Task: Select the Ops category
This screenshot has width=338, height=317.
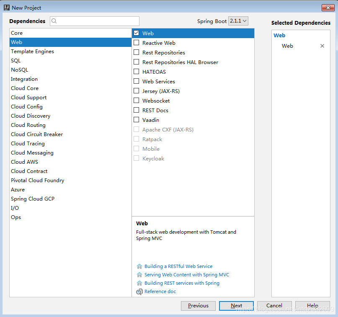Action: click(x=70, y=217)
